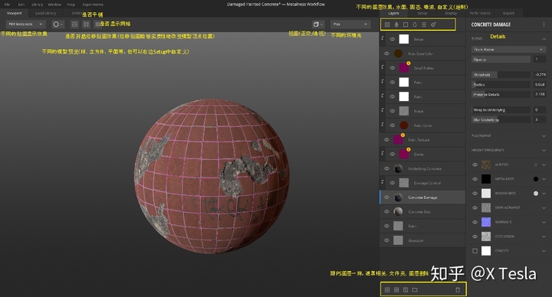This screenshot has height=297, width=552.
Task: Open the From Above blend mode dropdown
Action: 508,49
